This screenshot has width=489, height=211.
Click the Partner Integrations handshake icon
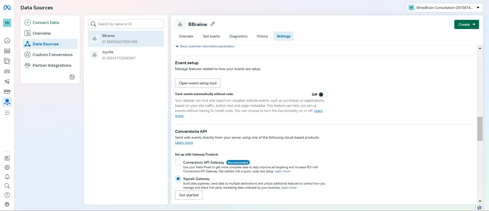point(28,65)
